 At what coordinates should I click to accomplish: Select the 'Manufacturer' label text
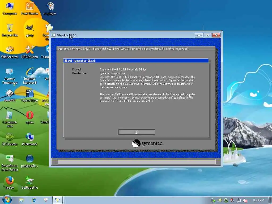(80, 73)
